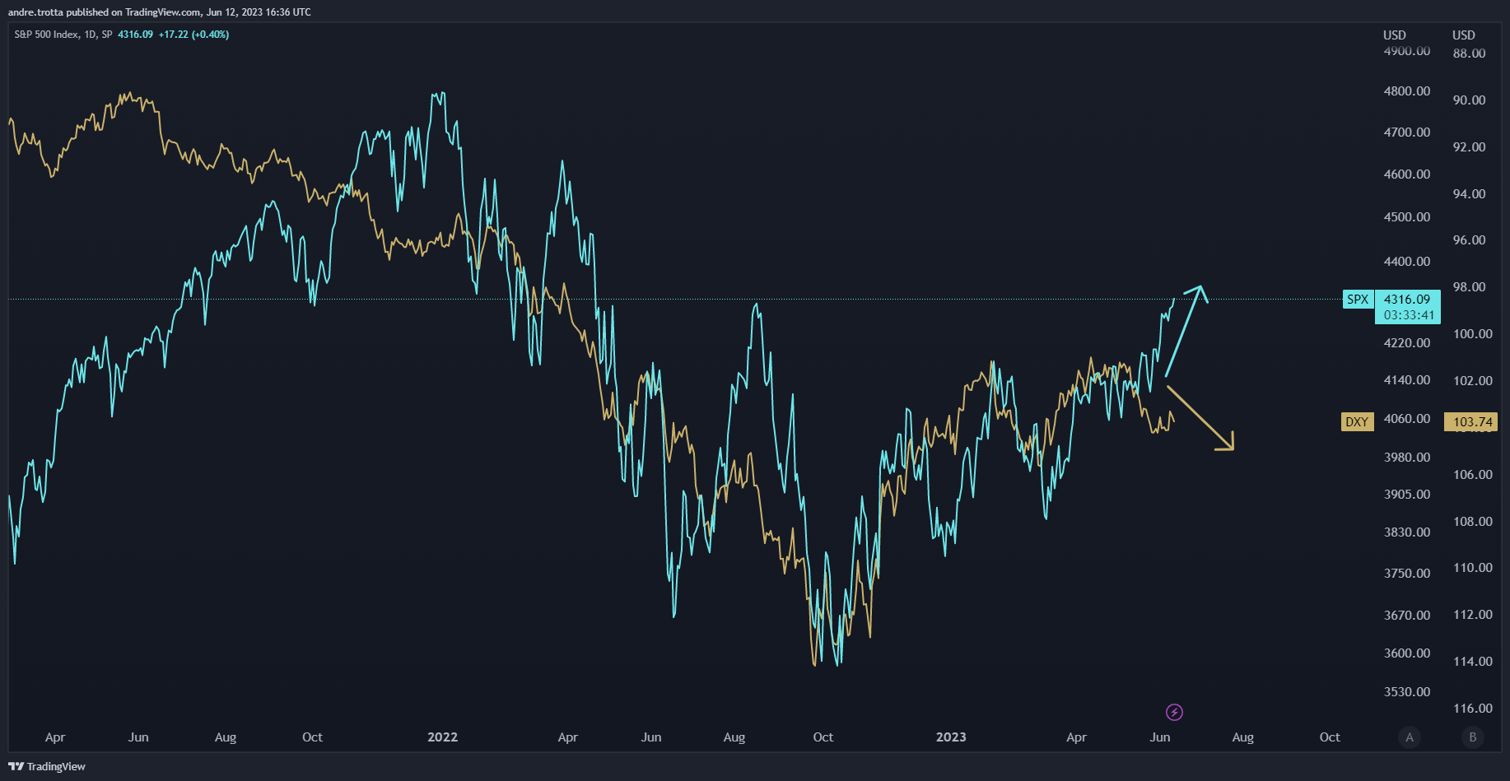The width and height of the screenshot is (1510, 781).
Task: Click the SPX 4316.09 price countdown label
Action: (1408, 307)
